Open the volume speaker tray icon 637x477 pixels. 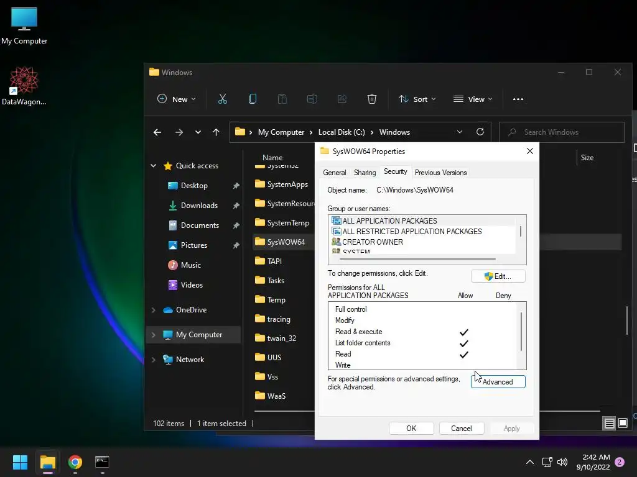tap(562, 462)
